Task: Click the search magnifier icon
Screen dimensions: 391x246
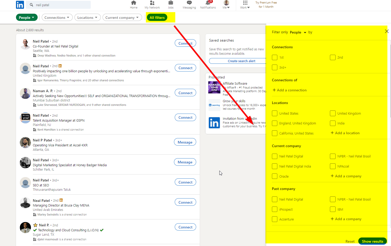Action: [31, 5]
